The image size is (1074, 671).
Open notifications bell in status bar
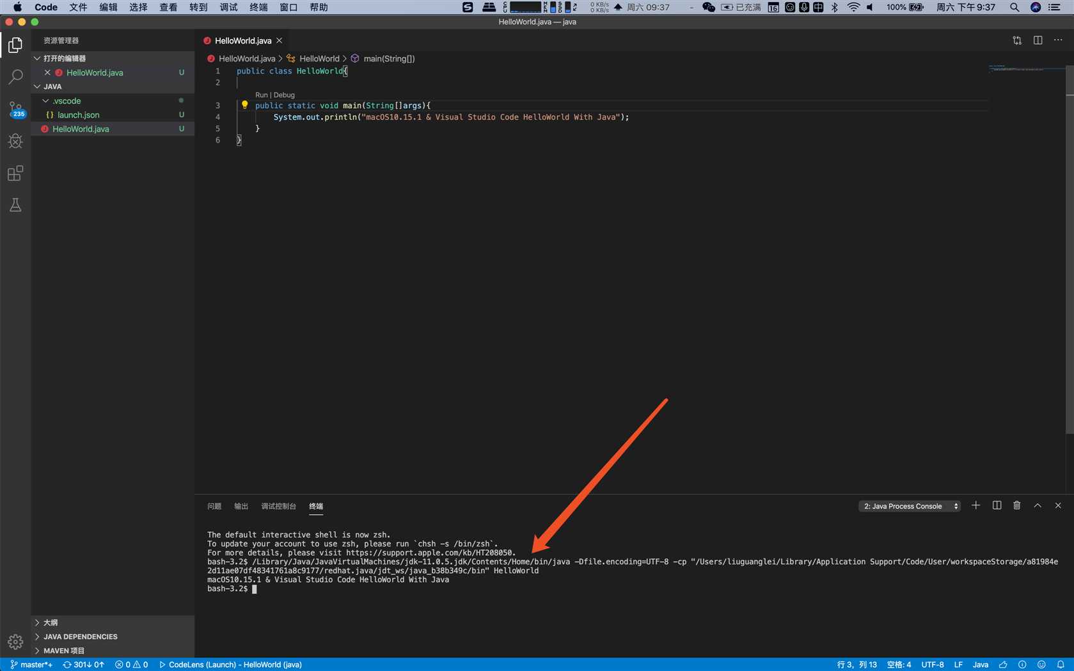pyautogui.click(x=1061, y=665)
